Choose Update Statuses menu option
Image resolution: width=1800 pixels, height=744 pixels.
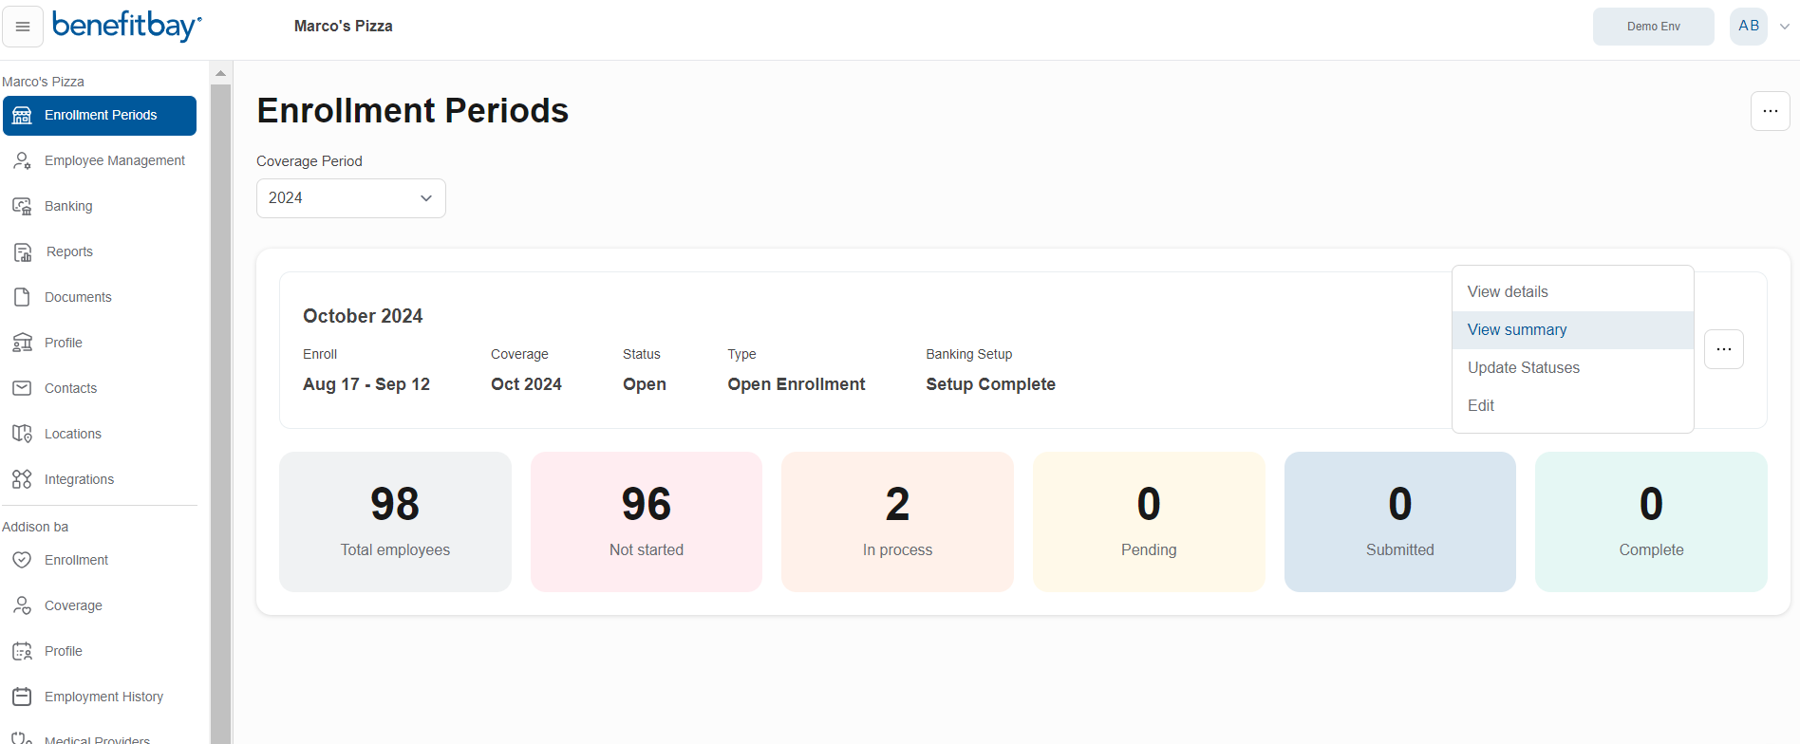click(x=1523, y=368)
